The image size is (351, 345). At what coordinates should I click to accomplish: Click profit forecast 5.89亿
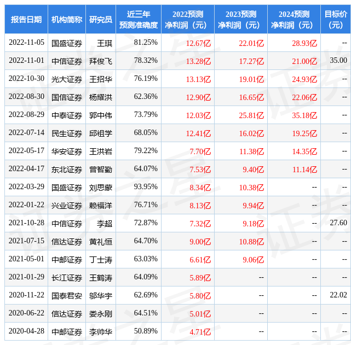(x=200, y=278)
